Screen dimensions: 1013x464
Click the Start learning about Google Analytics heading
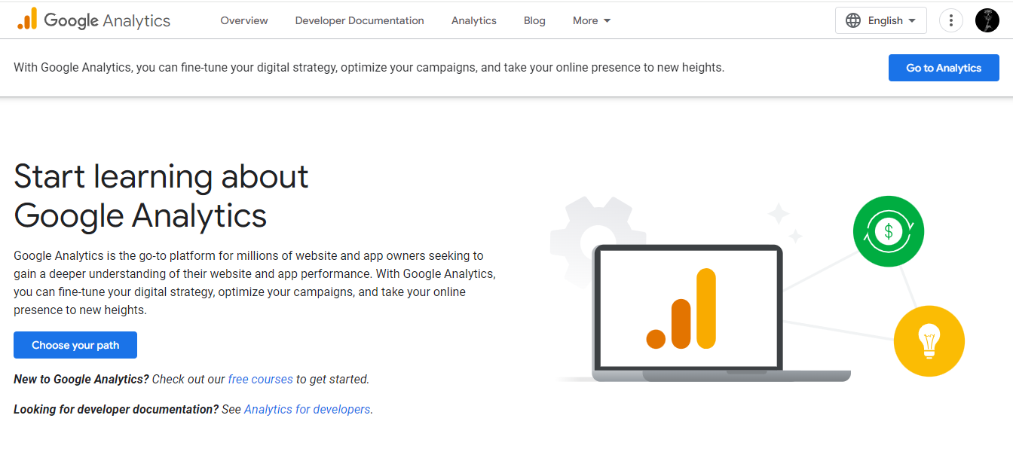[161, 196]
